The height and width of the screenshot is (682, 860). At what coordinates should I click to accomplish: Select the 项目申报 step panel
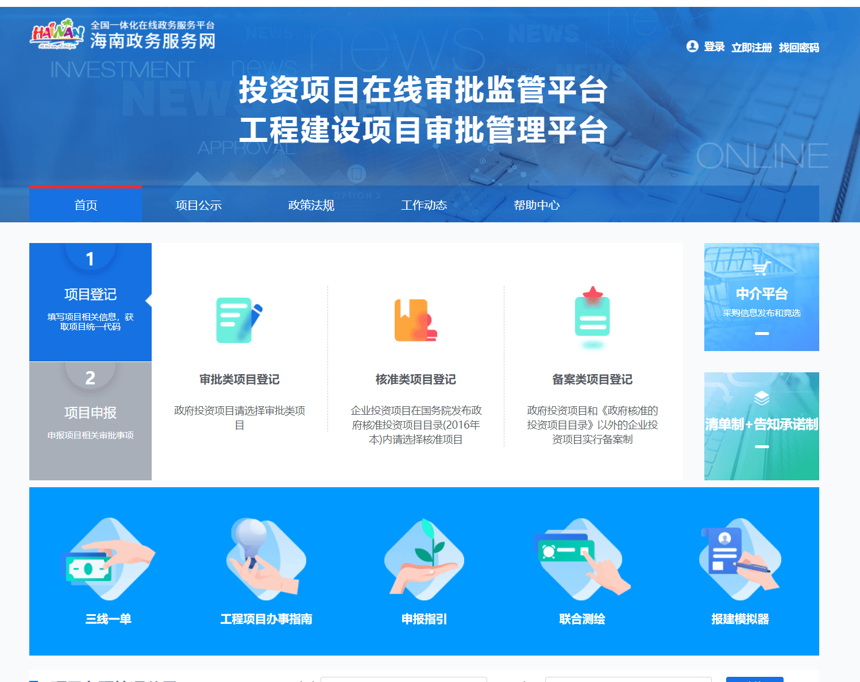(x=90, y=421)
